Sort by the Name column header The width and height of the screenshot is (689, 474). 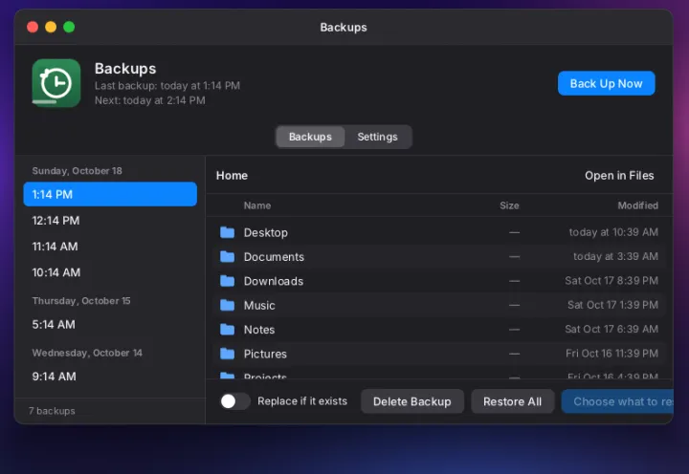click(x=257, y=205)
